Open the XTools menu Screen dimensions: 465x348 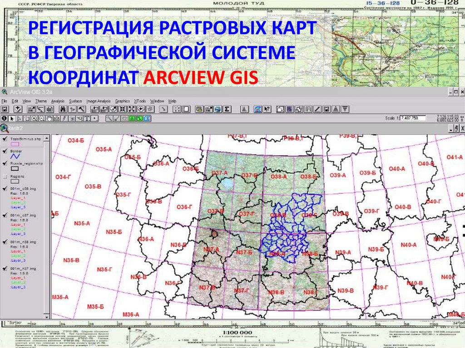click(x=140, y=101)
